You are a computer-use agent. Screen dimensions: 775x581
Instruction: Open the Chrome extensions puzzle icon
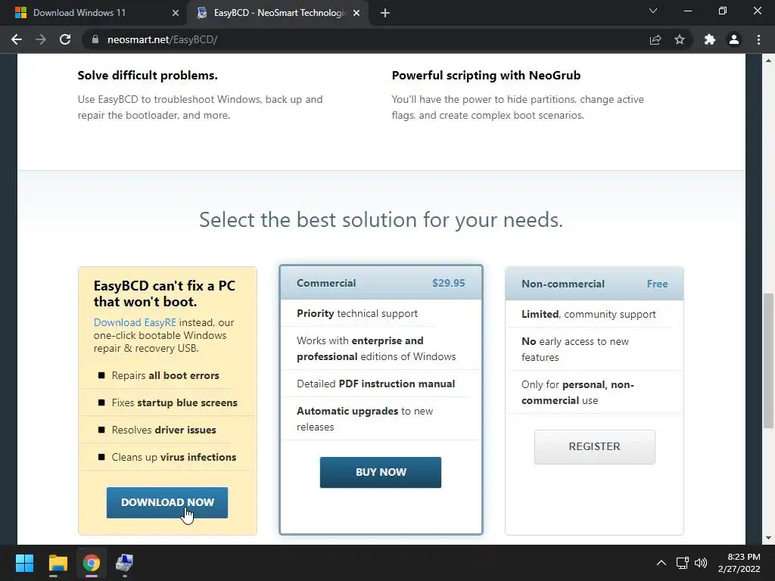[x=710, y=39]
